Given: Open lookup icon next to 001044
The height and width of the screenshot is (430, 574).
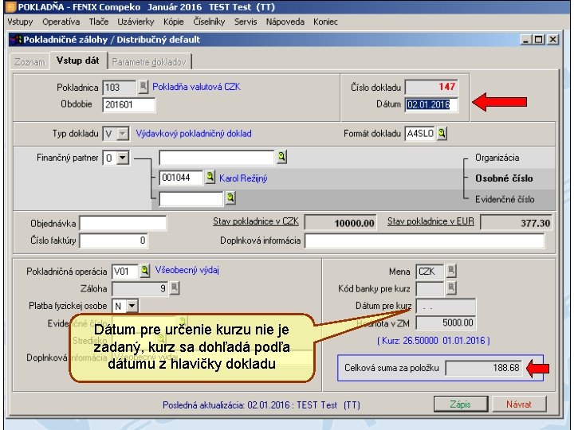Looking at the screenshot, I should tap(210, 178).
